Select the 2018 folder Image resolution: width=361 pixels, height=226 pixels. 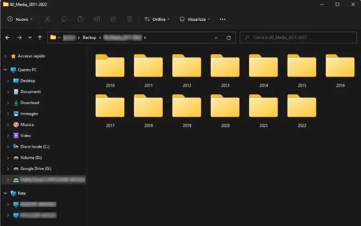pyautogui.click(x=148, y=111)
